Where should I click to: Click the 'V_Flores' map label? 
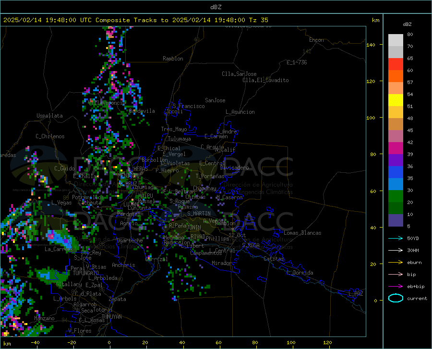pyautogui.click(x=80, y=331)
